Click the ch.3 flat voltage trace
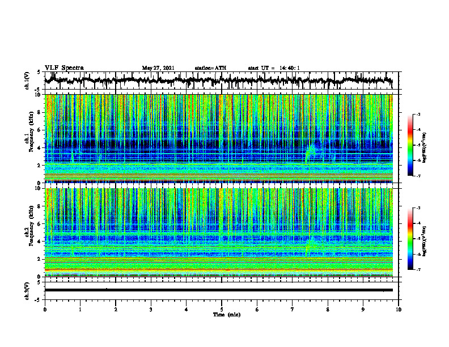The width and height of the screenshot is (449, 347). (218, 290)
